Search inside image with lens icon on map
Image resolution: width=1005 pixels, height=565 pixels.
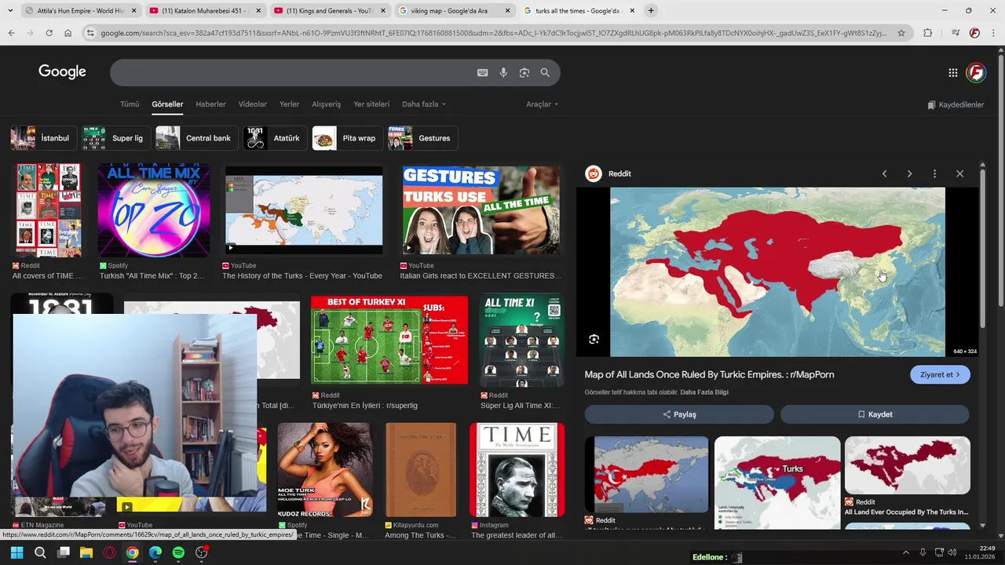tap(594, 339)
